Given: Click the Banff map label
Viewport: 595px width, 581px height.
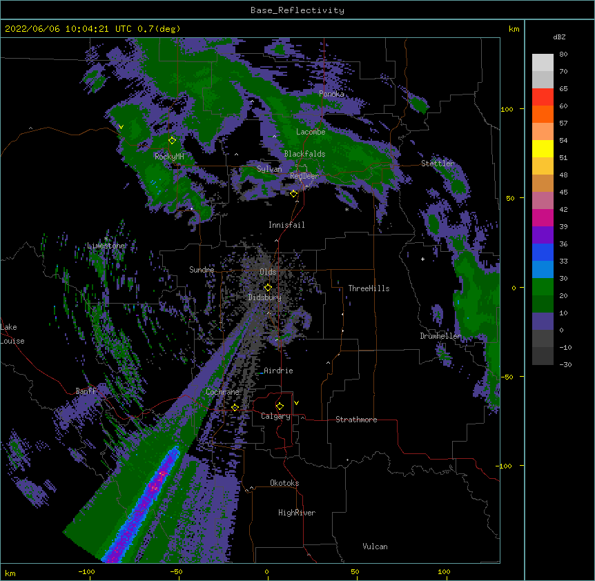Looking at the screenshot, I should pos(86,391).
